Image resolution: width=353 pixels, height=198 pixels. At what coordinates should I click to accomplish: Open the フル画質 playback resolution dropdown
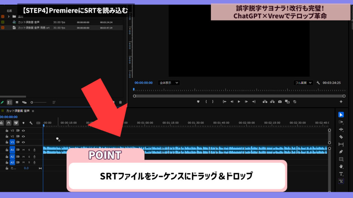303,83
